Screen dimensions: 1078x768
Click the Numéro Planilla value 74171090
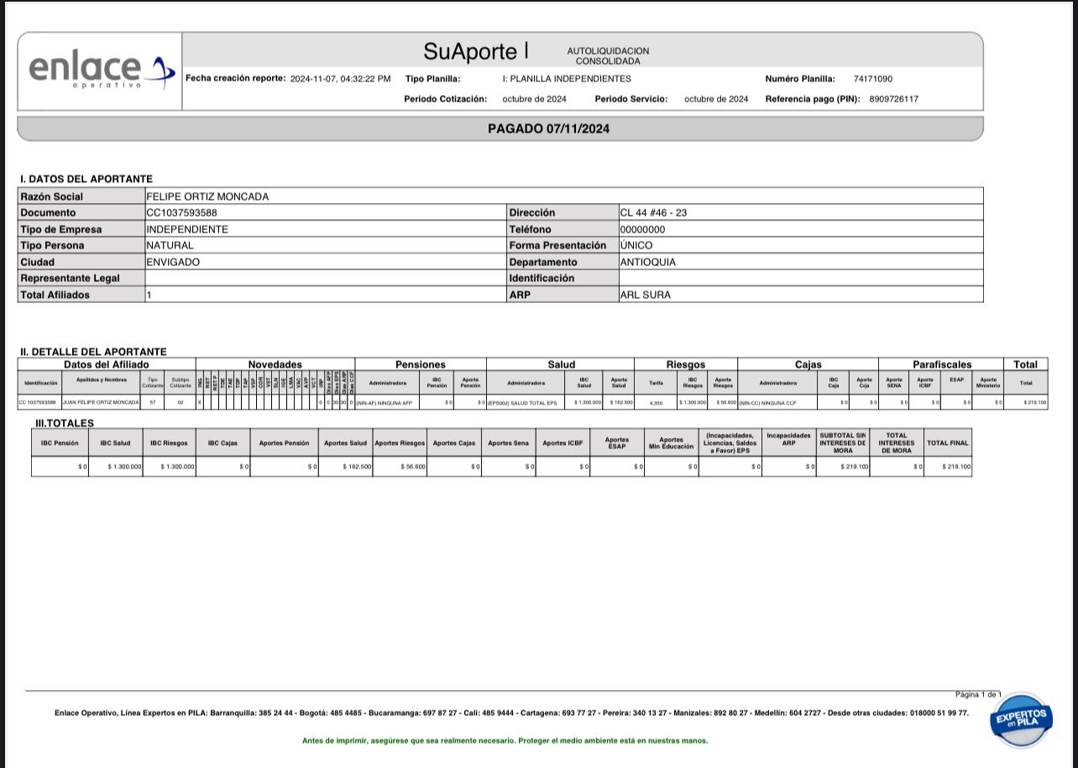872,79
